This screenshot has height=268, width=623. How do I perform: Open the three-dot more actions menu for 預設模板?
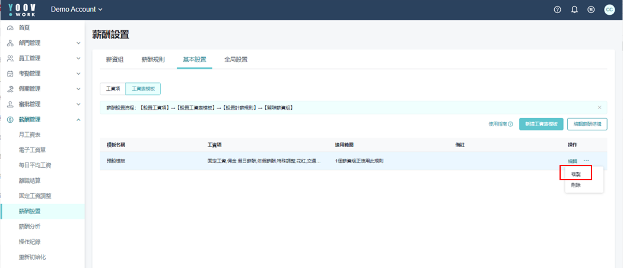pyautogui.click(x=586, y=161)
